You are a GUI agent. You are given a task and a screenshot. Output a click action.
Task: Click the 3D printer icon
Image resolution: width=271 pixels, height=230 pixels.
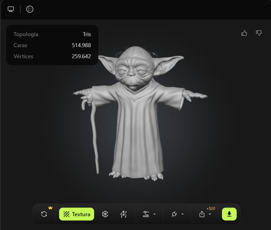point(146,214)
